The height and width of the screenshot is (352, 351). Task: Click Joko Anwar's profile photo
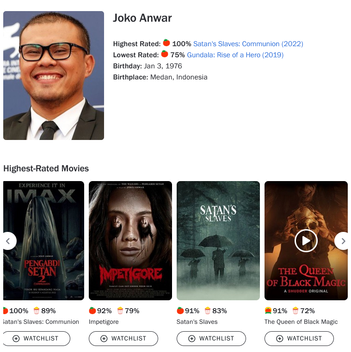pyautogui.click(x=54, y=75)
